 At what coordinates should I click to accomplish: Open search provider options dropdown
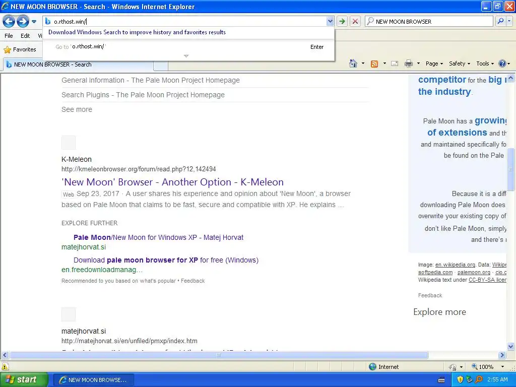click(509, 21)
